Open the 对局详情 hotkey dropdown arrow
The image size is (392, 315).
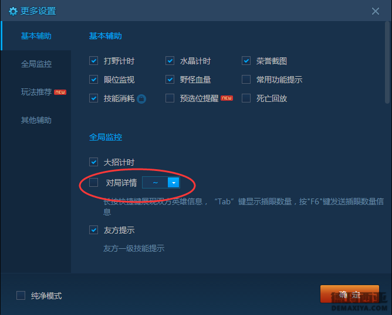pyautogui.click(x=174, y=183)
